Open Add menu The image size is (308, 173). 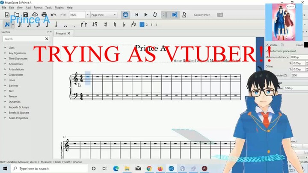point(28,8)
